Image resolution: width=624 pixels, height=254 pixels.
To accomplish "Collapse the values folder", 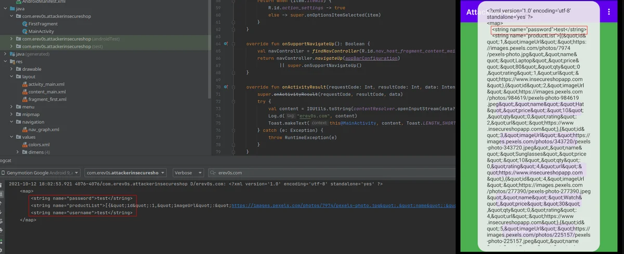I will point(11,137).
